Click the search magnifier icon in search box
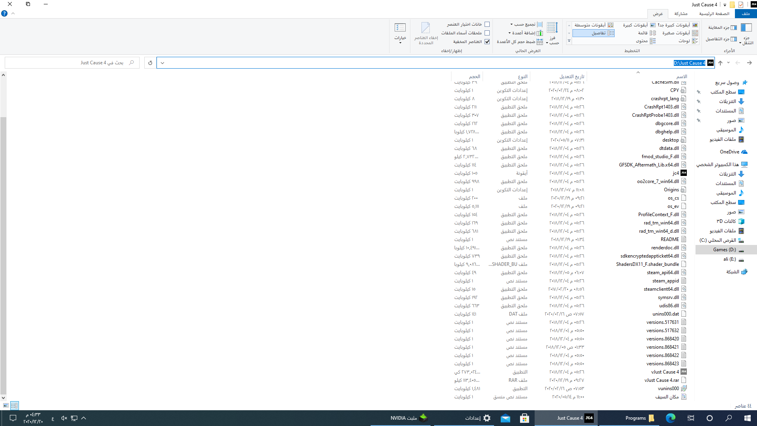This screenshot has height=426, width=757. [x=131, y=63]
